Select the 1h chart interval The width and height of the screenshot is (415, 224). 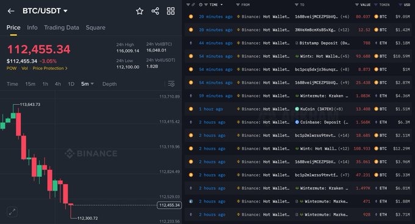pos(45,84)
